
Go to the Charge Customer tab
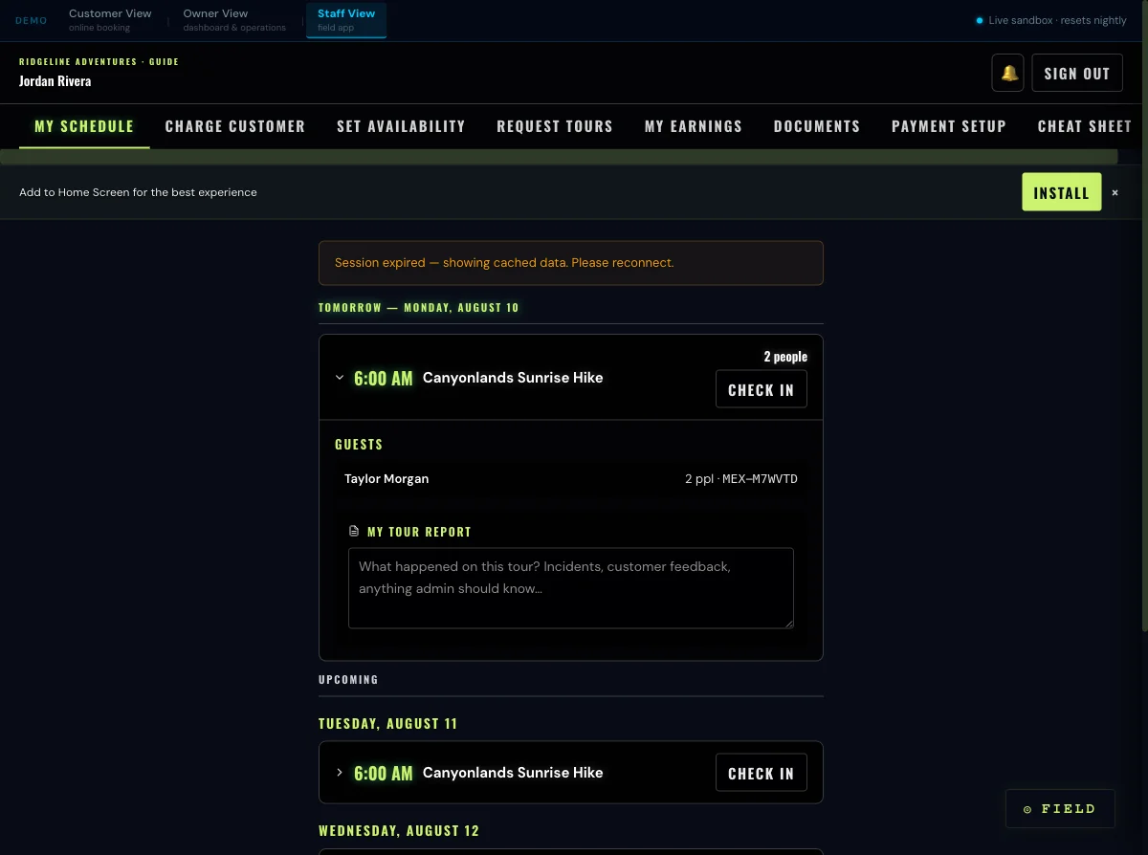235,126
